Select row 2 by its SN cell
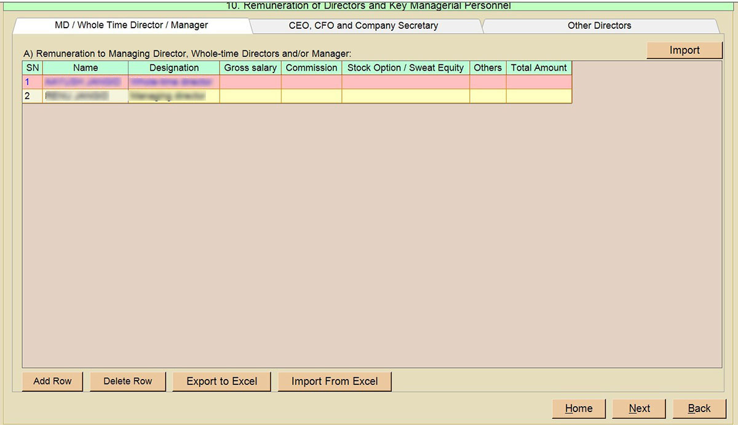738x425 pixels. pos(32,96)
